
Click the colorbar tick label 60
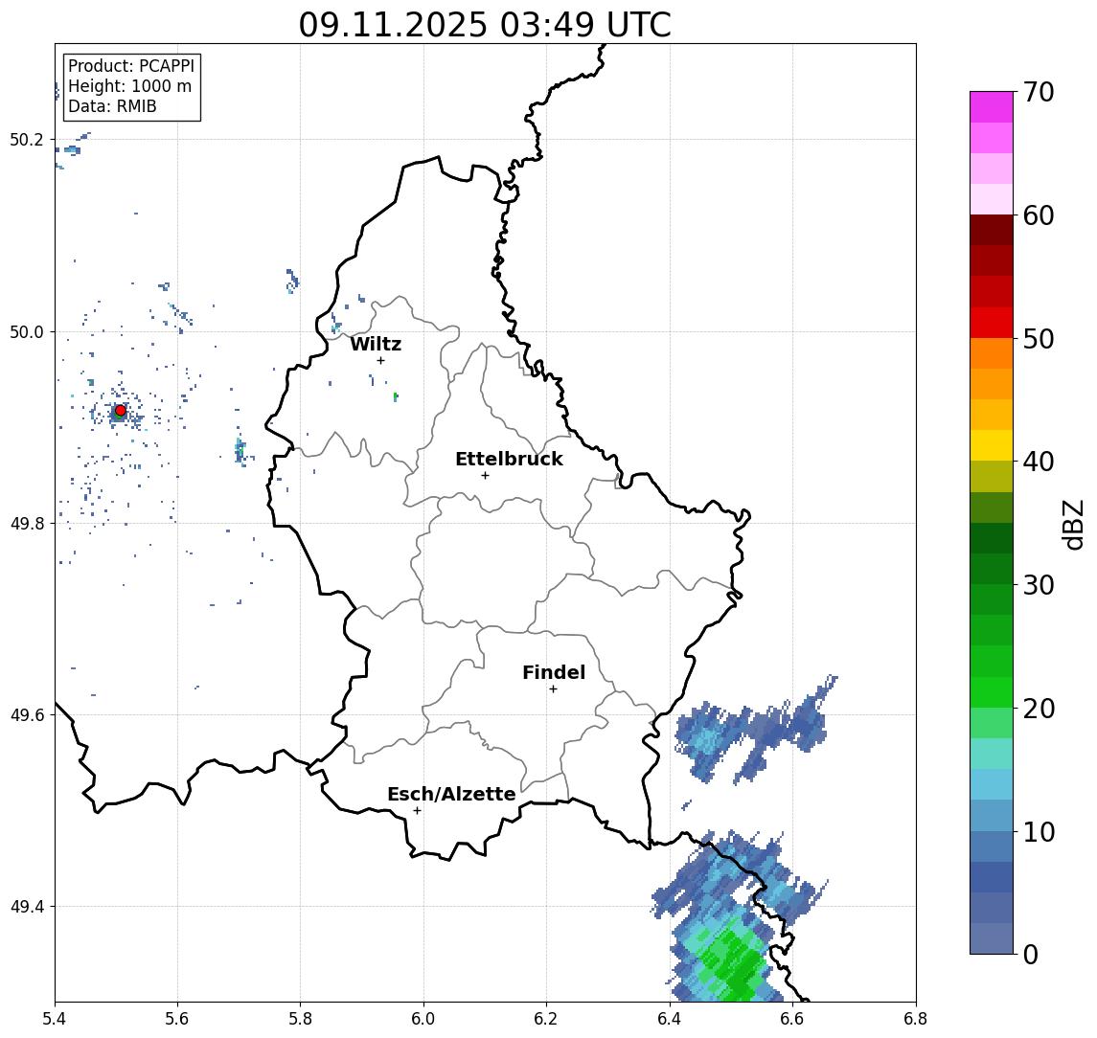(1039, 215)
